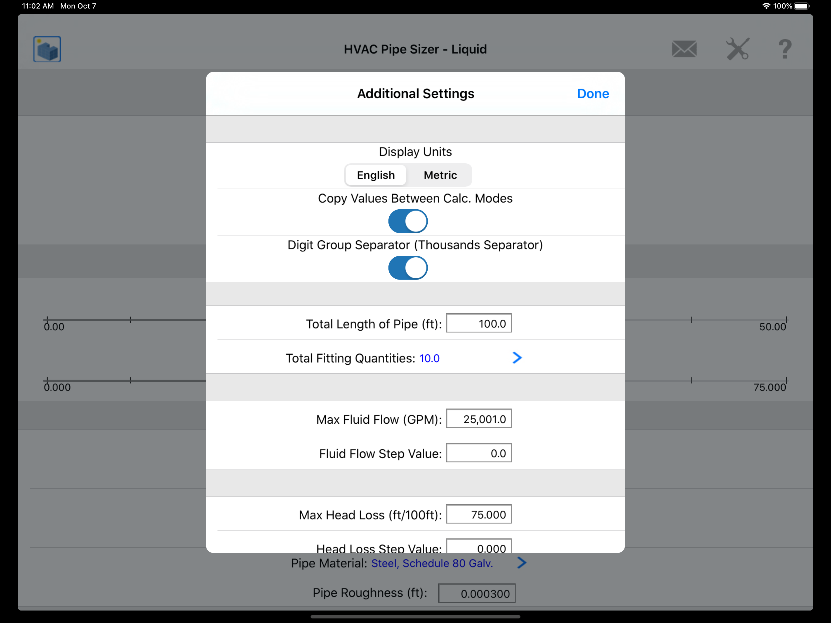The width and height of the screenshot is (831, 623).
Task: Edit the Total Length of Pipe field
Action: tap(478, 323)
